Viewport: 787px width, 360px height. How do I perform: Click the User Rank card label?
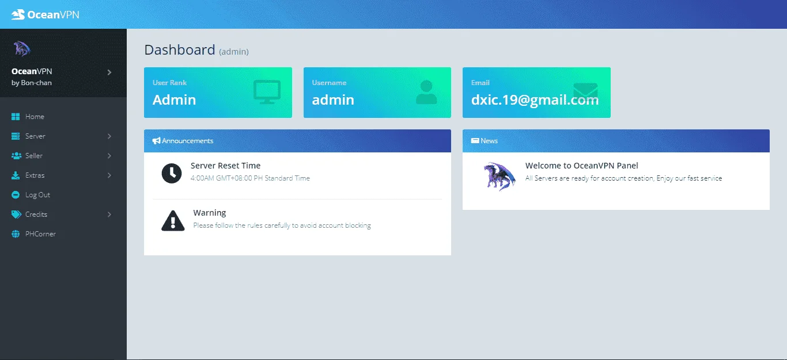tap(170, 83)
